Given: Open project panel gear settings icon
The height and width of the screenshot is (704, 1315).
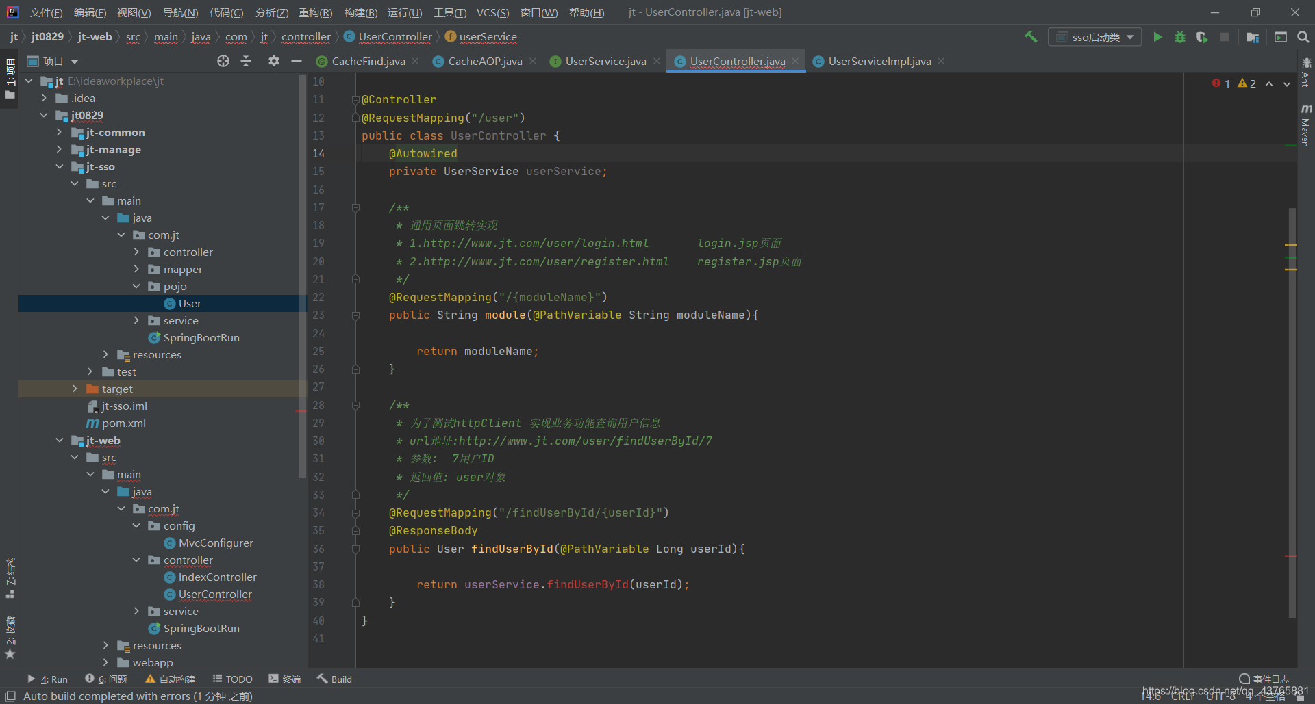Looking at the screenshot, I should (274, 61).
